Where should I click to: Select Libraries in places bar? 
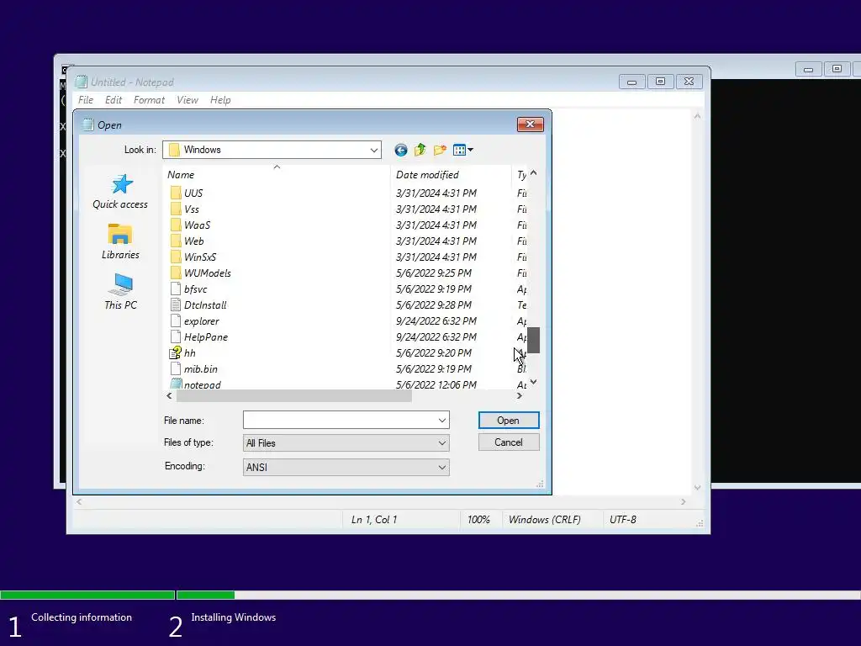(120, 241)
